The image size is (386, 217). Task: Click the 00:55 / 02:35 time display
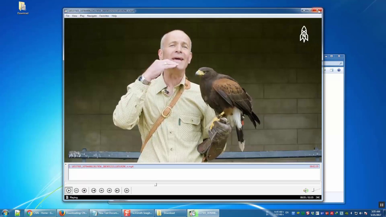[x=307, y=197]
